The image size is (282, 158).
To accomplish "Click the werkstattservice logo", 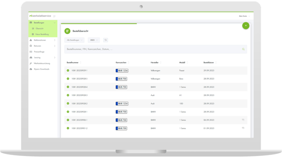I will (x=40, y=16).
